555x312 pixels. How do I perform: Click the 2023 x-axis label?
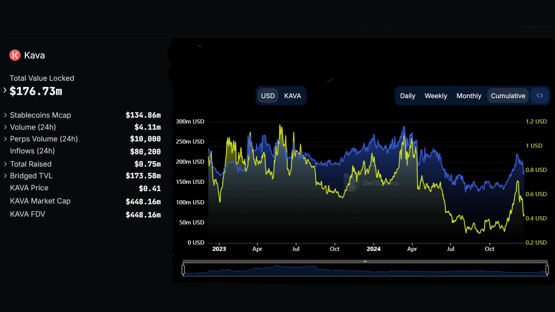[x=219, y=249]
